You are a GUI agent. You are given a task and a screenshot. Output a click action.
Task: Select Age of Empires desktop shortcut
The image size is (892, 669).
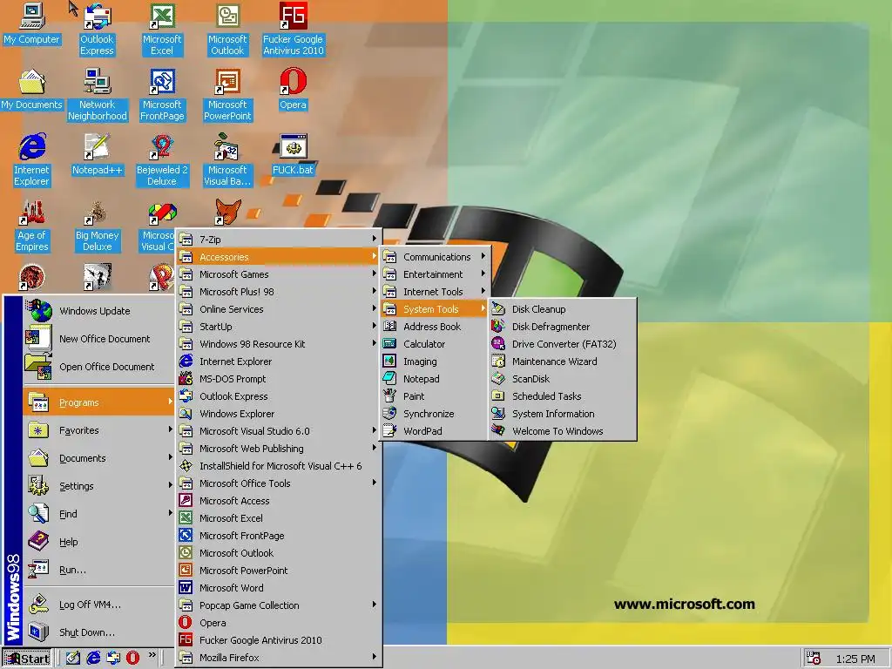coord(32,226)
